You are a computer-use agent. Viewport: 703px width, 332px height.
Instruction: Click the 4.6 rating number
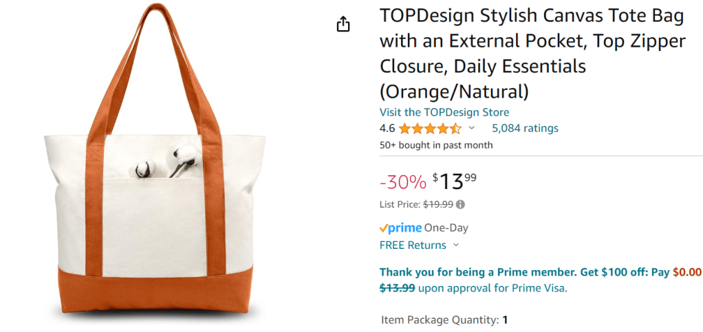pos(387,129)
